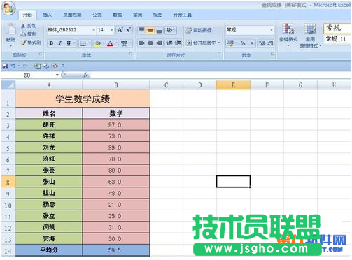Click the phonetic guide 文 icon
The height and width of the screenshot is (260, 352).
pyautogui.click(x=124, y=43)
